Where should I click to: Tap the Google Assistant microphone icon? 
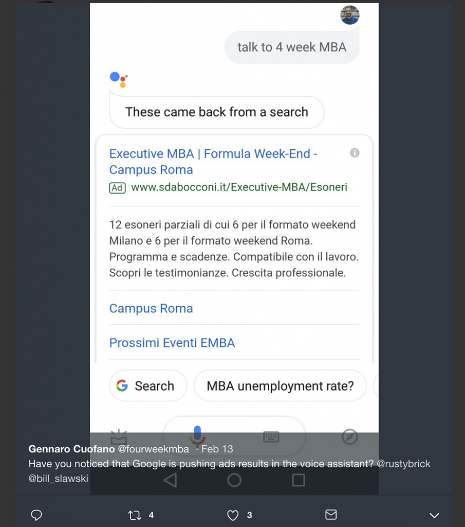click(x=197, y=436)
